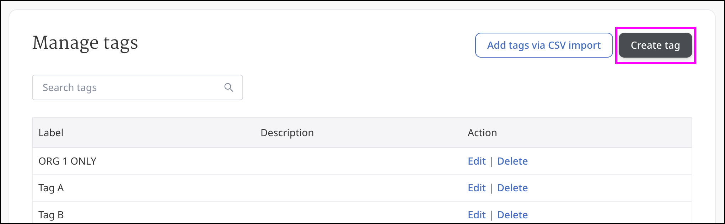Delete Tag A
725x224 pixels.
click(x=512, y=188)
